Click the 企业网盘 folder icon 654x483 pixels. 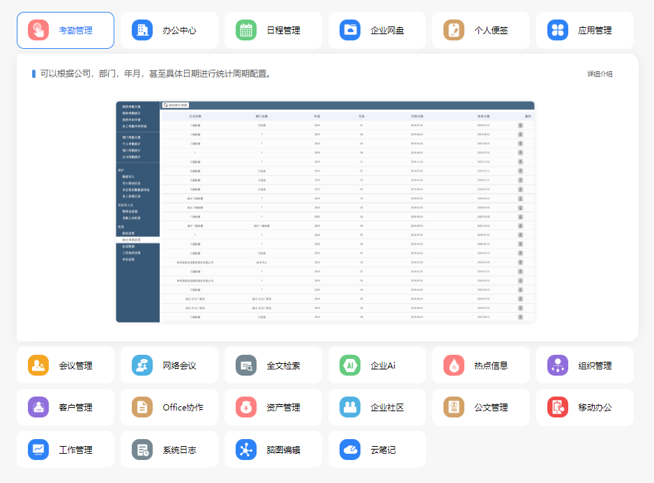[x=350, y=31]
